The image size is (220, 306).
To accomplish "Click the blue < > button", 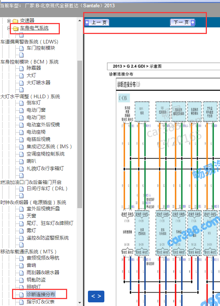I will coord(96,296).
